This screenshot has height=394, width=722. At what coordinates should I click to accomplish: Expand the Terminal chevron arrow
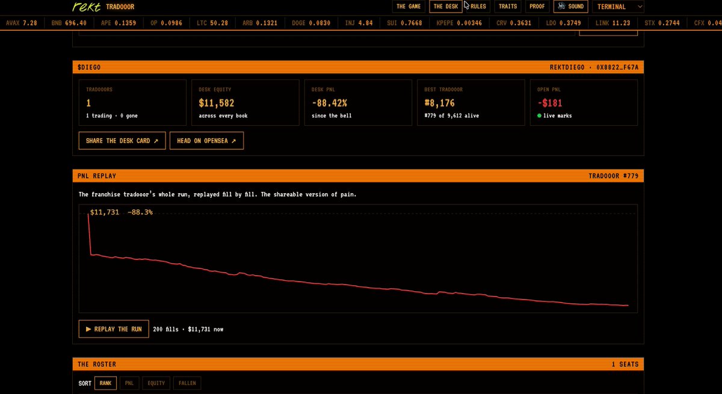(639, 7)
